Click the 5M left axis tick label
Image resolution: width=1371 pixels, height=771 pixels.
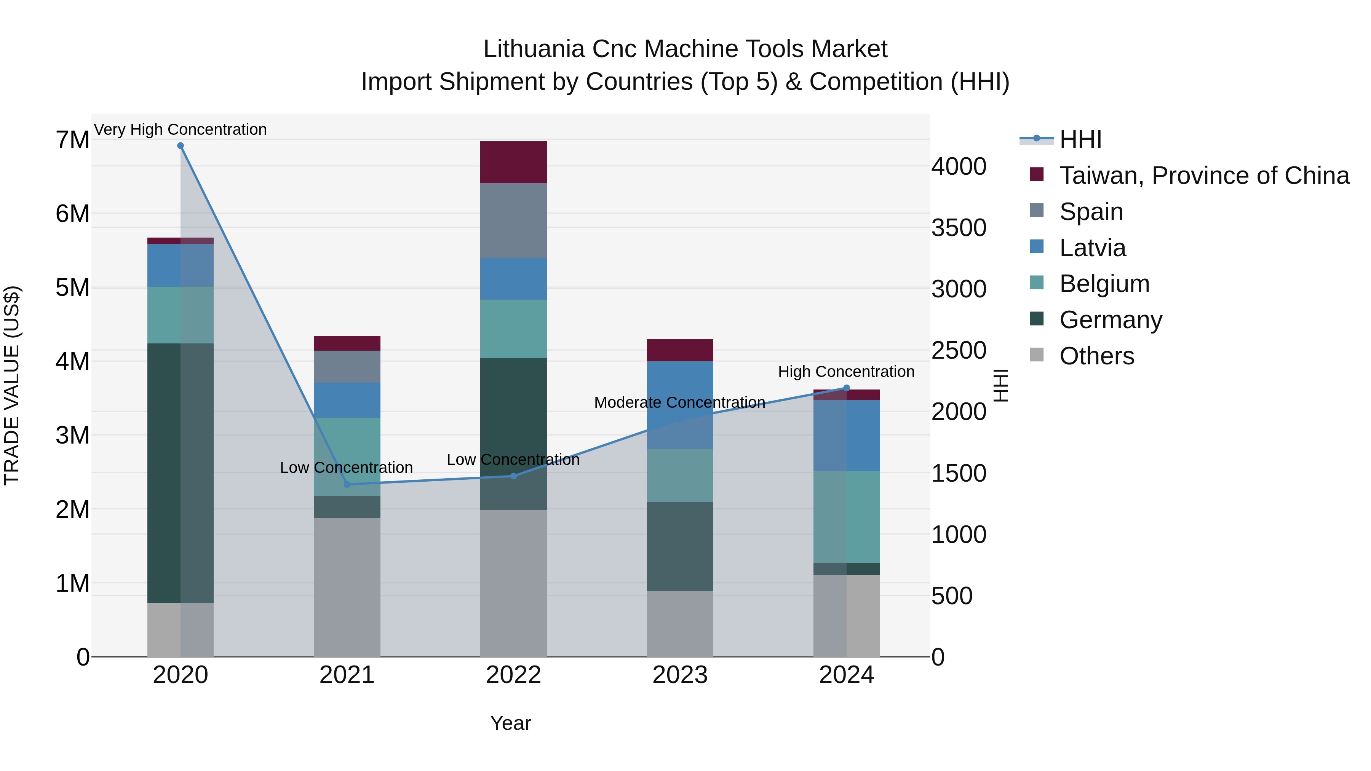pos(73,288)
